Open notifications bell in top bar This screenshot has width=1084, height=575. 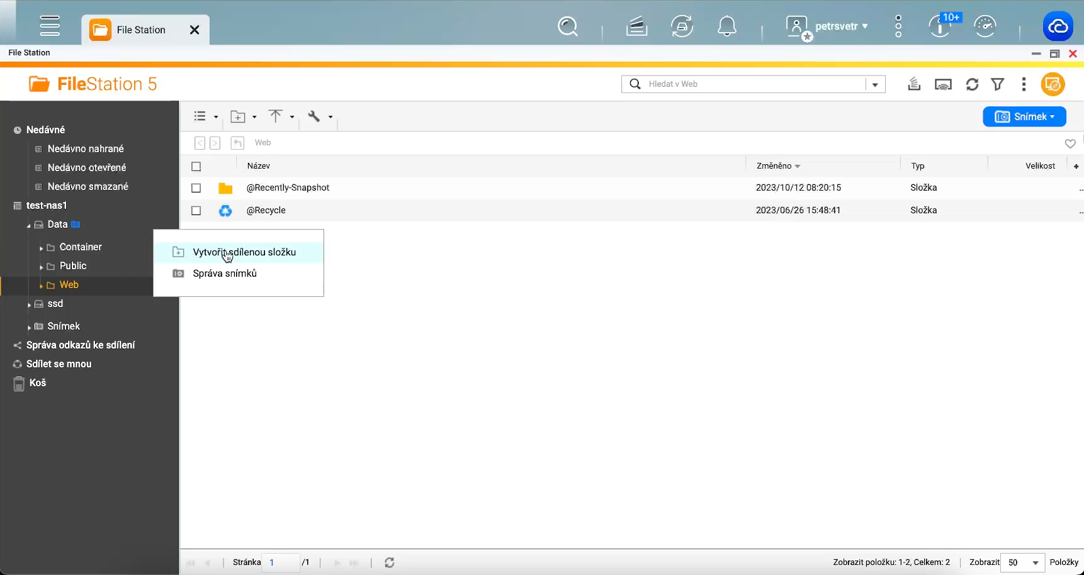(x=727, y=26)
